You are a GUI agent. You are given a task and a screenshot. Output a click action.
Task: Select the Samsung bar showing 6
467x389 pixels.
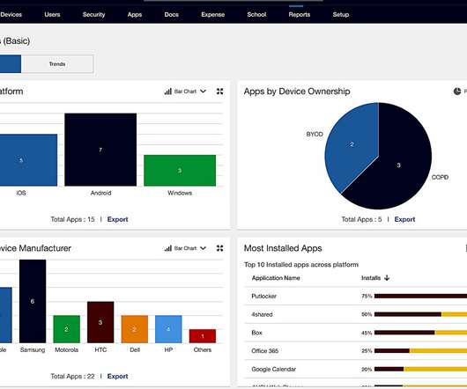33,301
